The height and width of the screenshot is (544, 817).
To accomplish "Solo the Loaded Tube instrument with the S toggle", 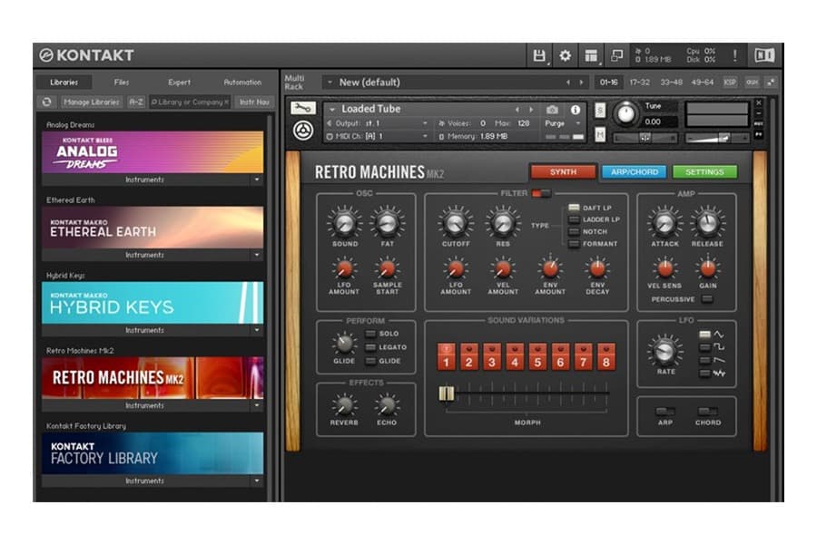I will (x=598, y=110).
